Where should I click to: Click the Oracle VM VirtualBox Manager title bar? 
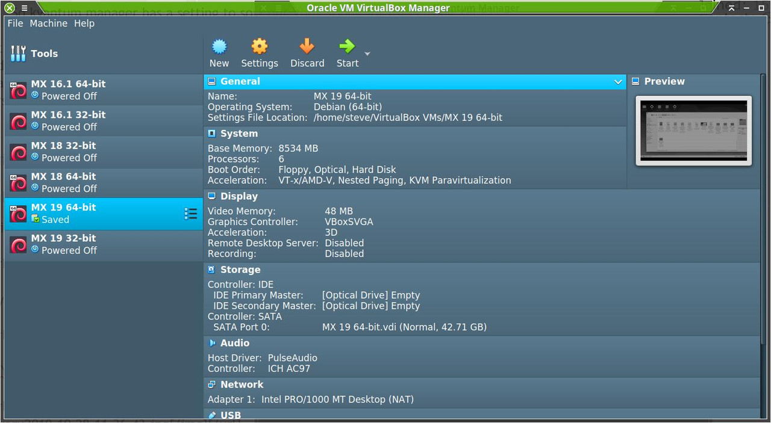coord(378,8)
